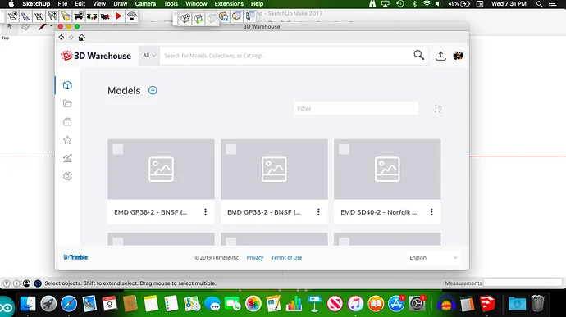
Task: Open options menu for first EMD GP38-2 - BNSF
Action: point(205,212)
